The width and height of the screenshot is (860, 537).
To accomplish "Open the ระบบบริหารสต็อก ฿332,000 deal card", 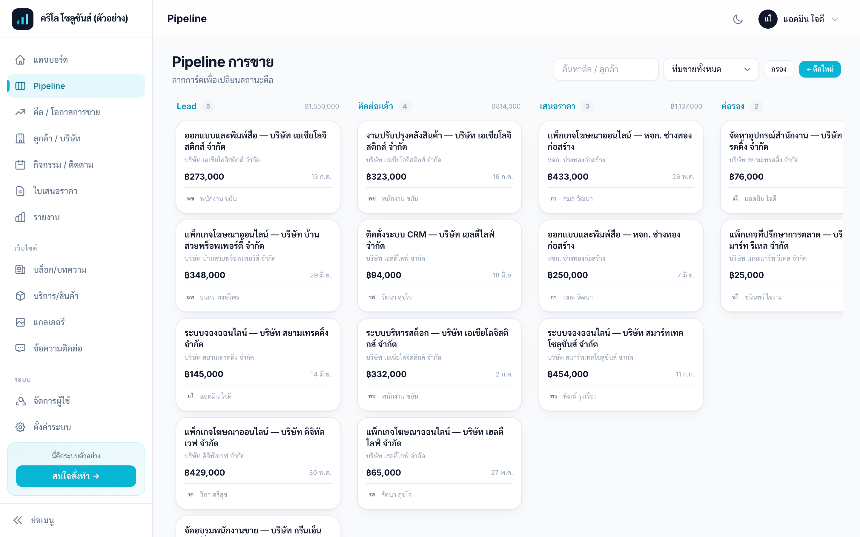I will click(439, 364).
